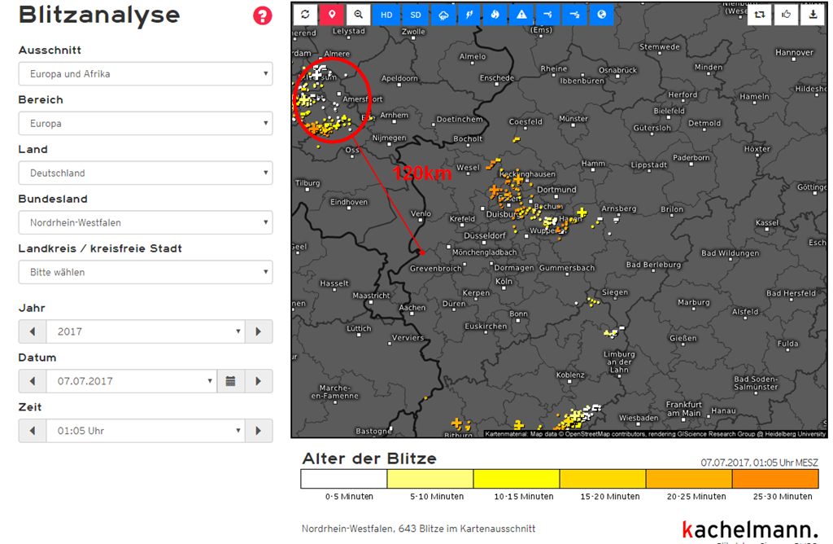Toggle the warning triangle layer
Viewport: 833px width, 544px height.
[521, 15]
